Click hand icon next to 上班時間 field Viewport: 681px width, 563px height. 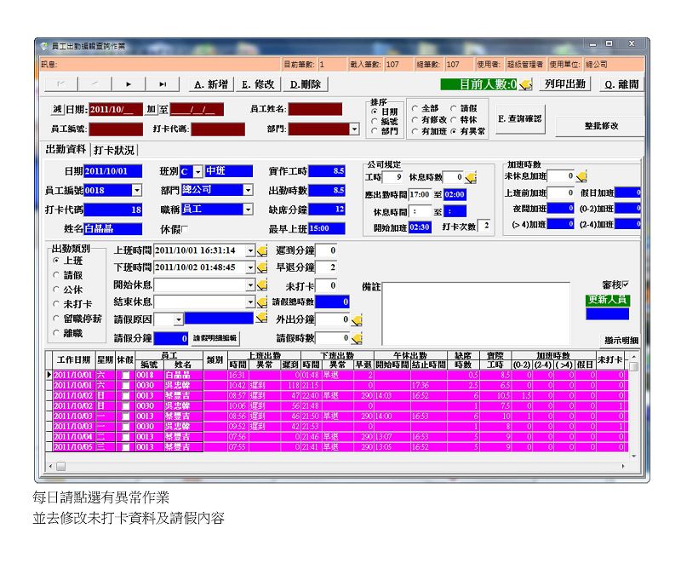[261, 250]
